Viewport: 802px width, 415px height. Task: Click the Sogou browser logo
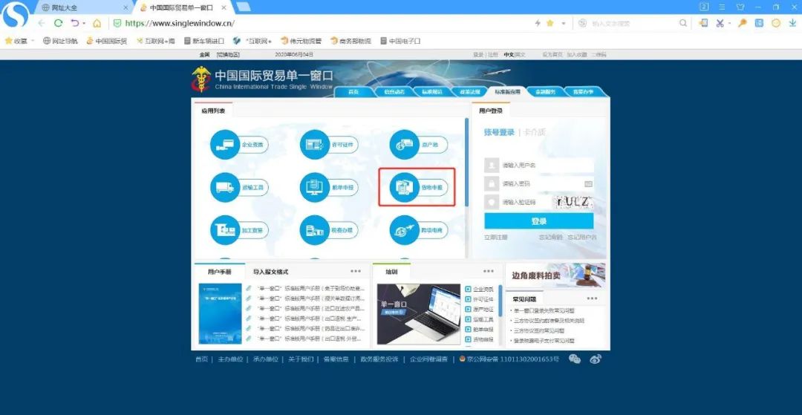pos(16,15)
